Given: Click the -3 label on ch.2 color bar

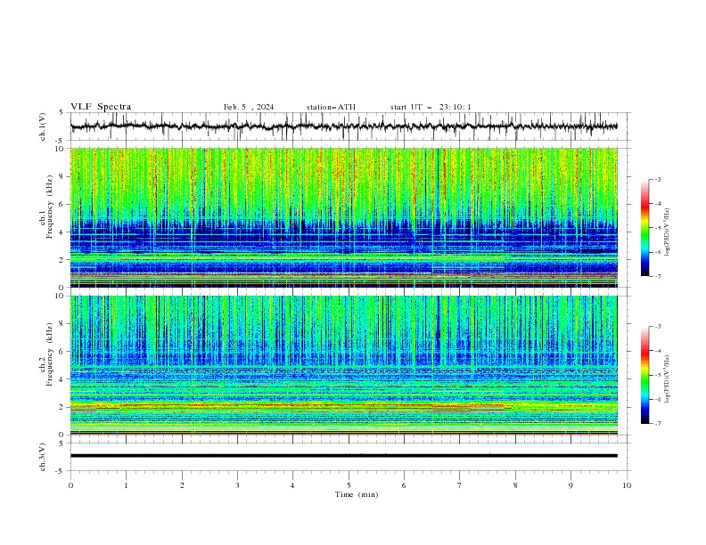Looking at the screenshot, I should pyautogui.click(x=658, y=327).
